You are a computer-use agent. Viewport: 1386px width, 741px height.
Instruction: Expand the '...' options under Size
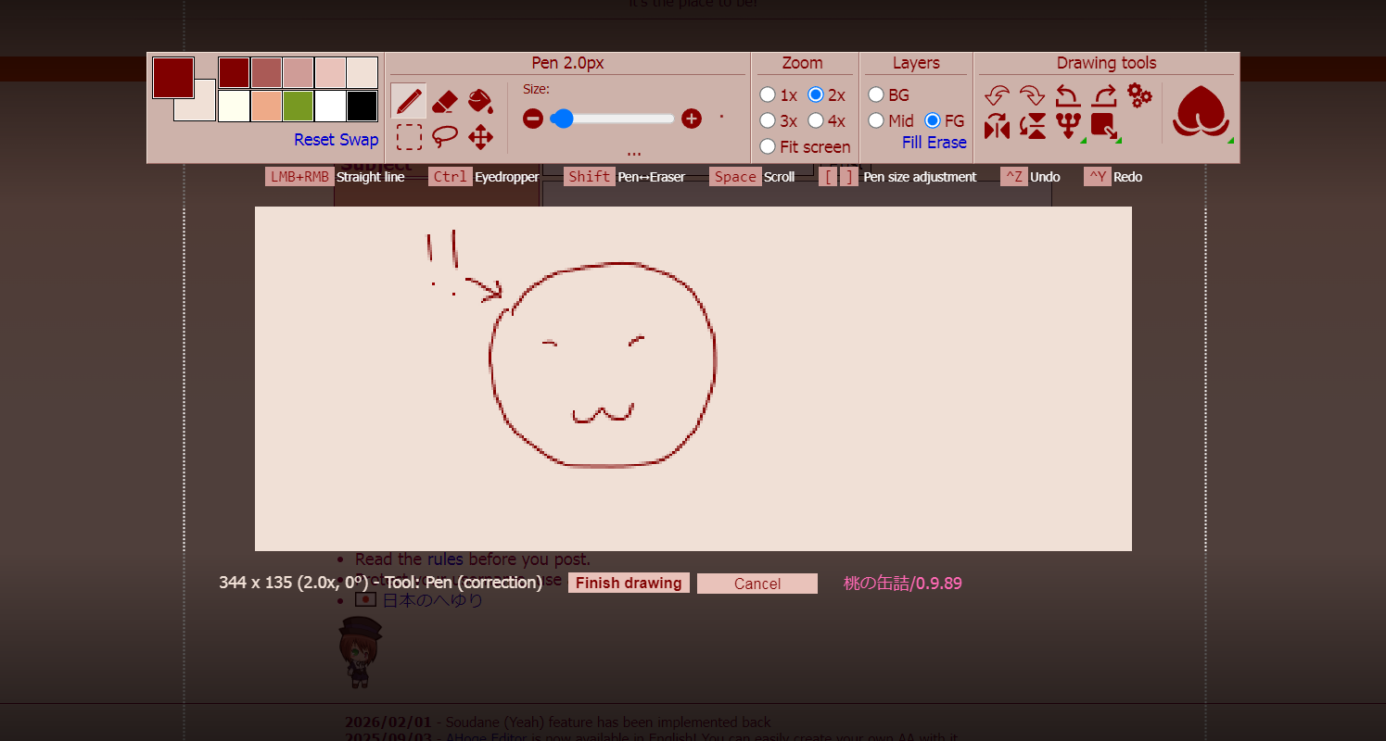pyautogui.click(x=633, y=151)
